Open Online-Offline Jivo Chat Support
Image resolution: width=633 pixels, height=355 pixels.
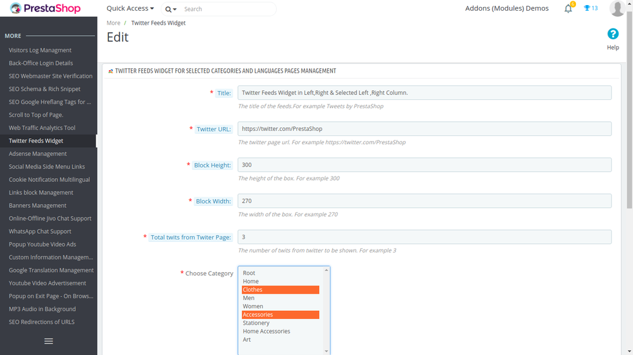pyautogui.click(x=49, y=218)
